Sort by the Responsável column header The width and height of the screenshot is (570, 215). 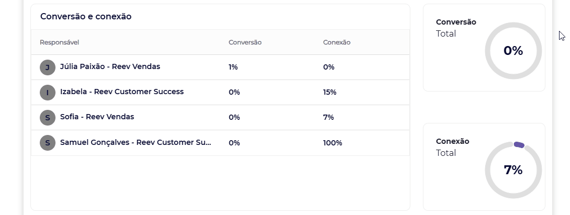pos(59,42)
